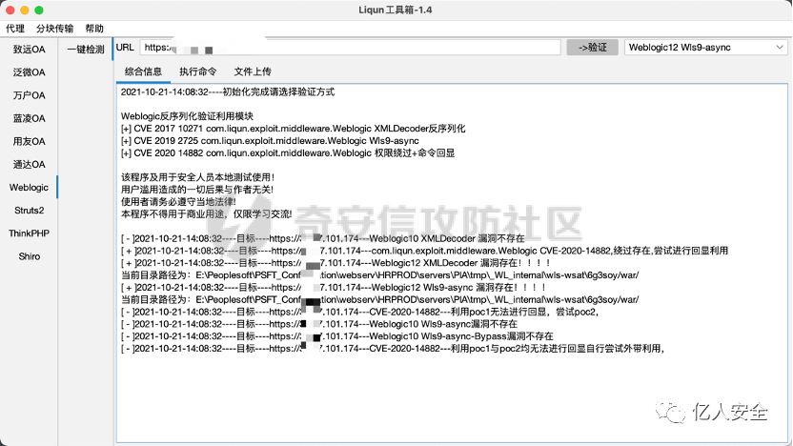
Task: Click the Wls9-async-Bypass漏洞不存在 log line
Action: click(x=336, y=336)
